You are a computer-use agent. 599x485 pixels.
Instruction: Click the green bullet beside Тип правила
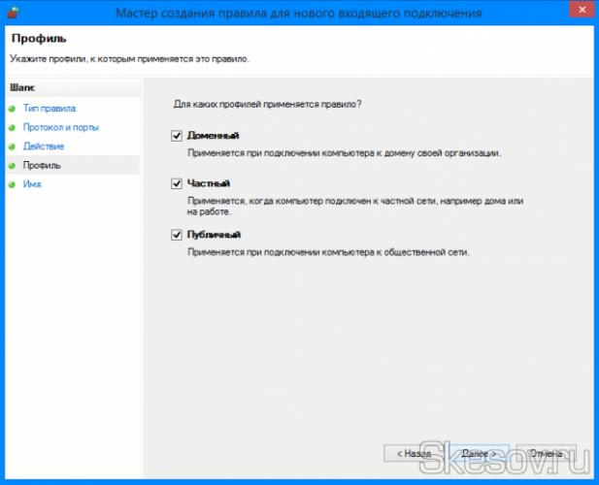13,109
